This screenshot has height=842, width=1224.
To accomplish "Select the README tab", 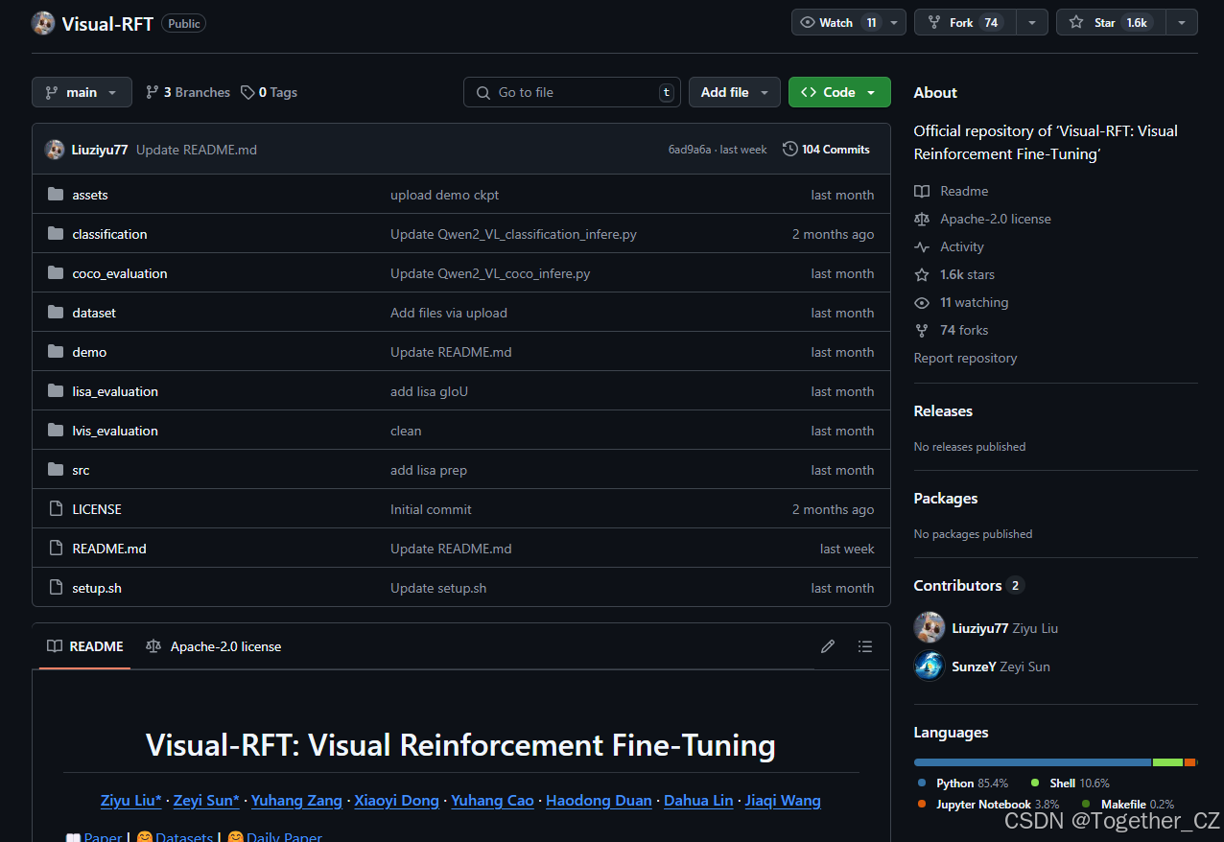I will [85, 646].
